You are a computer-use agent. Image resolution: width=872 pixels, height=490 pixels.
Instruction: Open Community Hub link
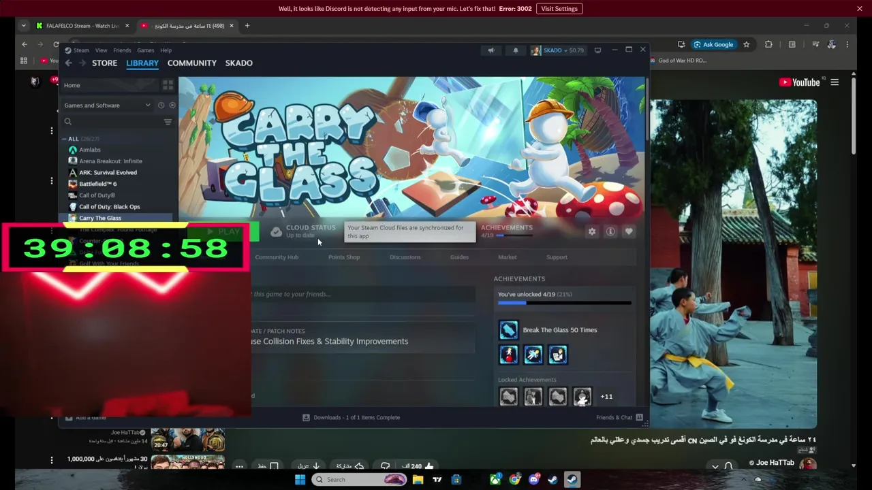pos(277,257)
